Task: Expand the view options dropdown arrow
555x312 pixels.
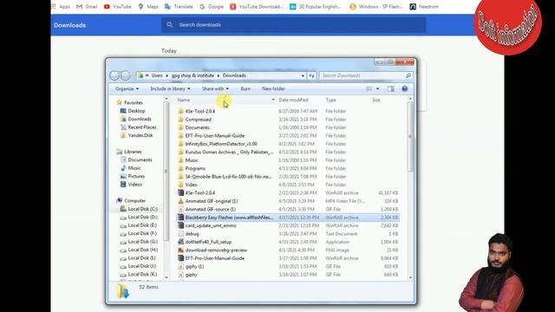Action: pos(378,88)
